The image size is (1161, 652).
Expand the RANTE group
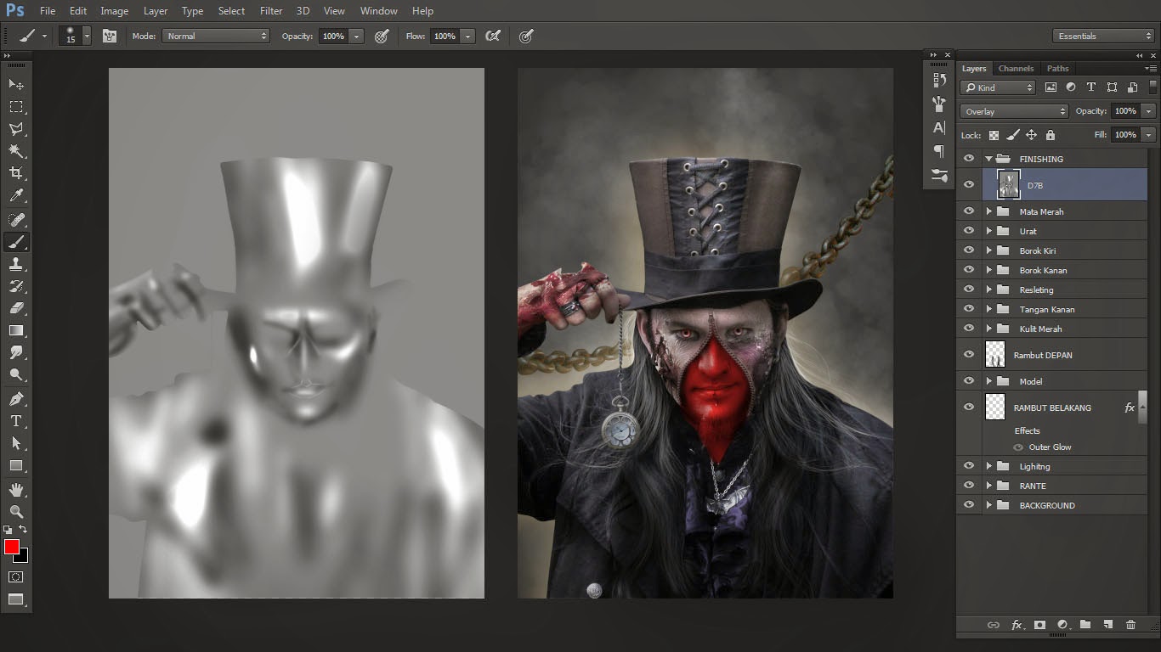[988, 486]
